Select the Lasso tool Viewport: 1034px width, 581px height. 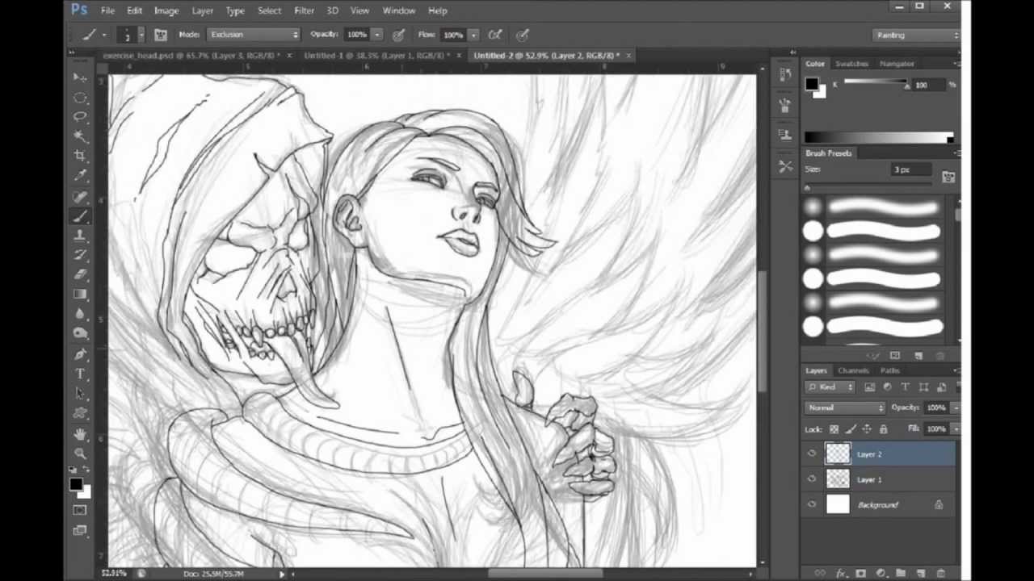79,116
